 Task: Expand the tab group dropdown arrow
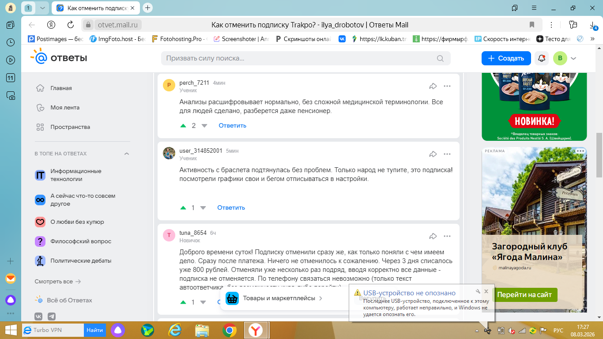tap(42, 8)
